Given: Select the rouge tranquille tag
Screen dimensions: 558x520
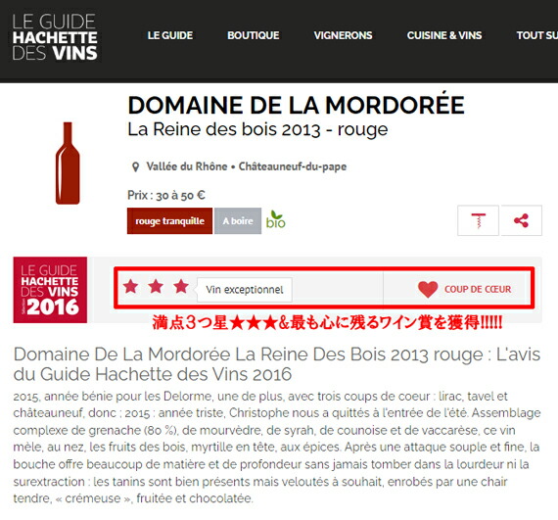Looking at the screenshot, I should [169, 221].
